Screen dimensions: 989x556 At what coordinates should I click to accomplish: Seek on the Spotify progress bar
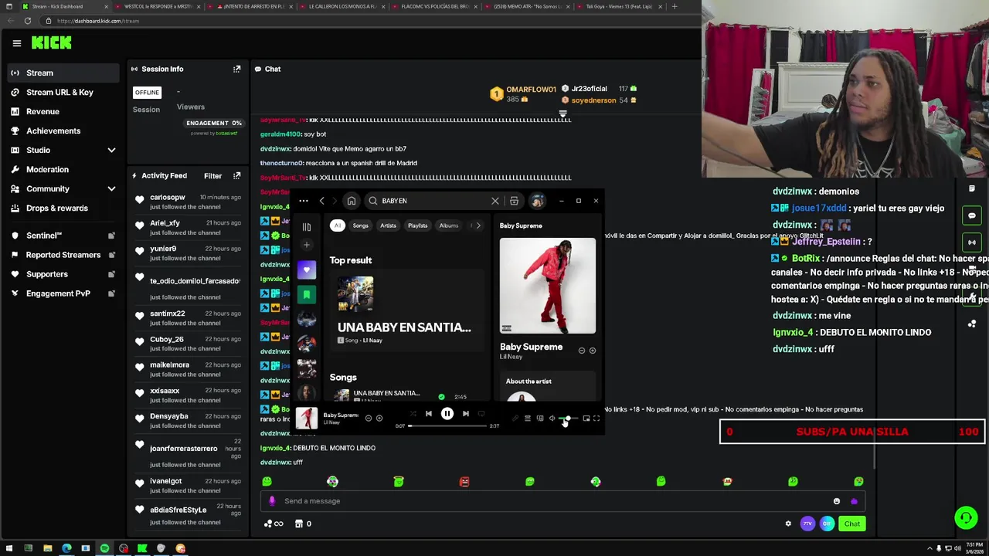click(447, 425)
